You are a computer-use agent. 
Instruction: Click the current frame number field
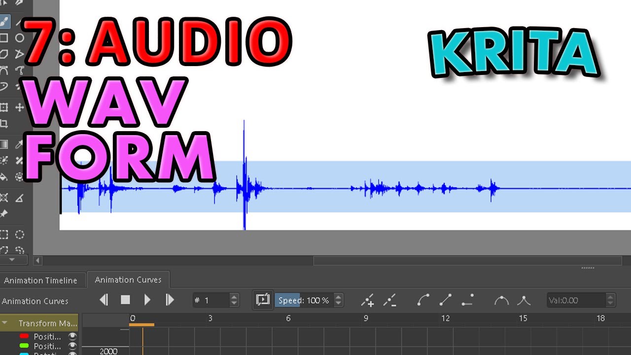click(211, 300)
